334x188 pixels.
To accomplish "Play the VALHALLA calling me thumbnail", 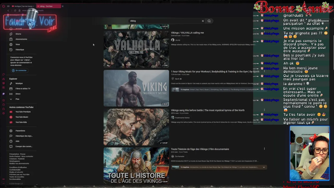I will click(x=136, y=49).
